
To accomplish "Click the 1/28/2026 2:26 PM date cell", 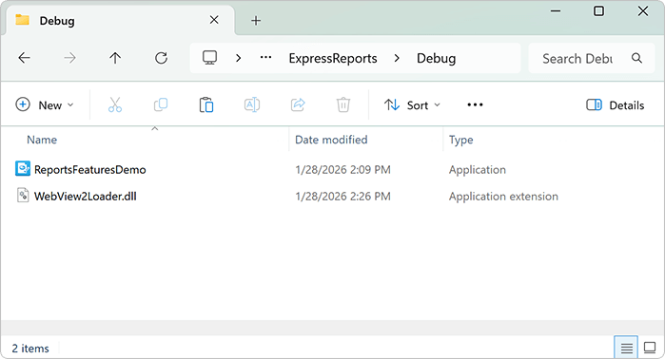I will [x=342, y=197].
